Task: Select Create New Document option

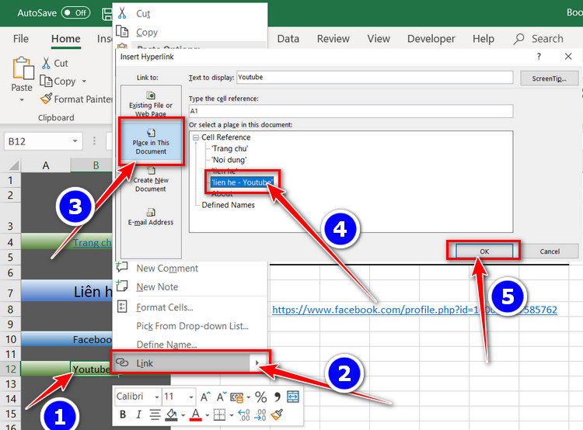Action: pos(151,180)
